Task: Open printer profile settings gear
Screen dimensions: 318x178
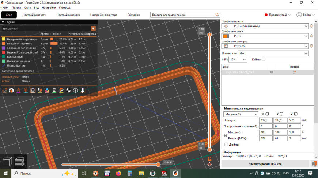Action: [x=311, y=46]
